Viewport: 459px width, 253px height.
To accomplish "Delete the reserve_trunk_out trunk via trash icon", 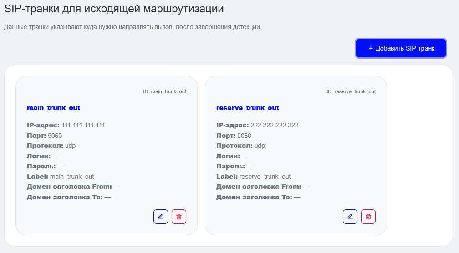I will tap(368, 217).
